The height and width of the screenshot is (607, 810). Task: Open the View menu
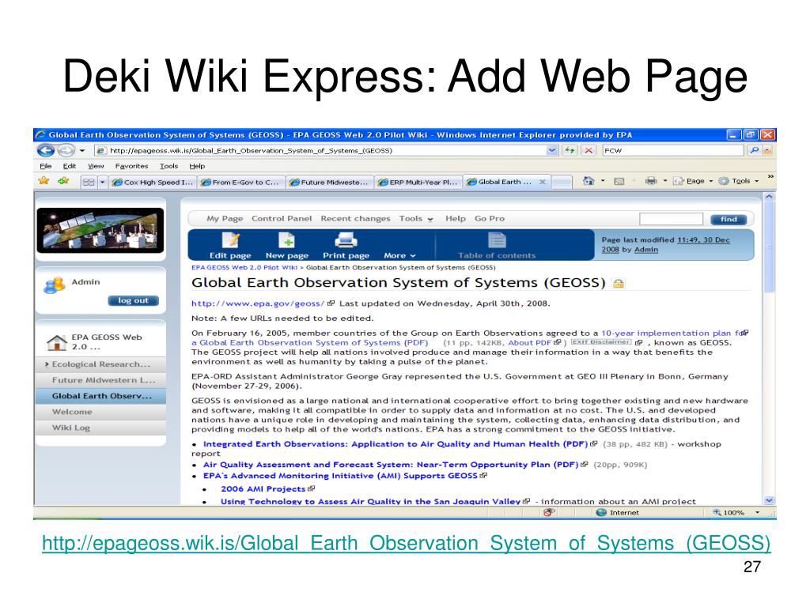click(96, 166)
